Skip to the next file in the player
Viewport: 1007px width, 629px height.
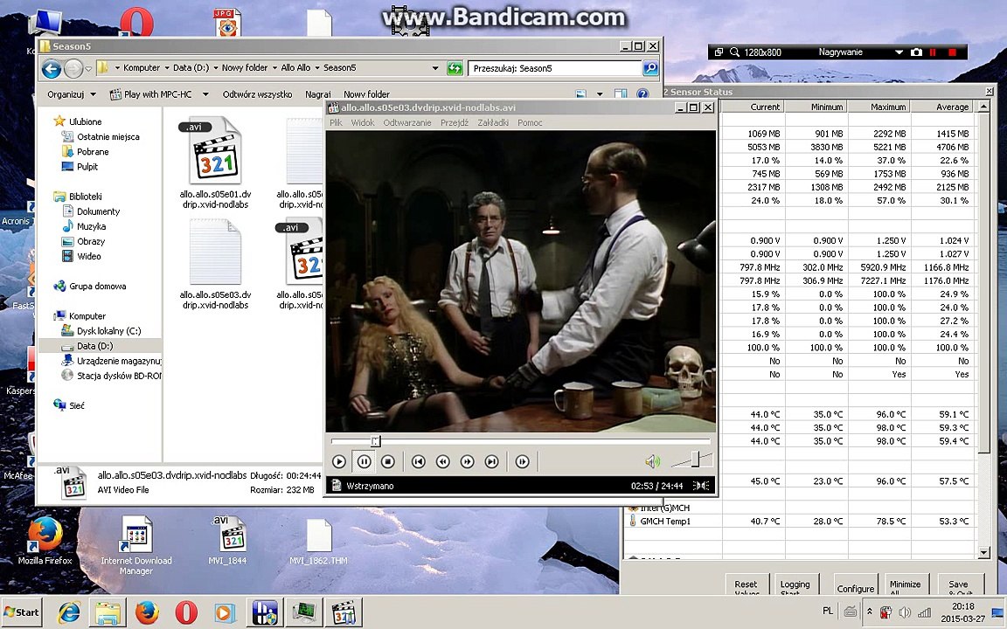click(491, 461)
